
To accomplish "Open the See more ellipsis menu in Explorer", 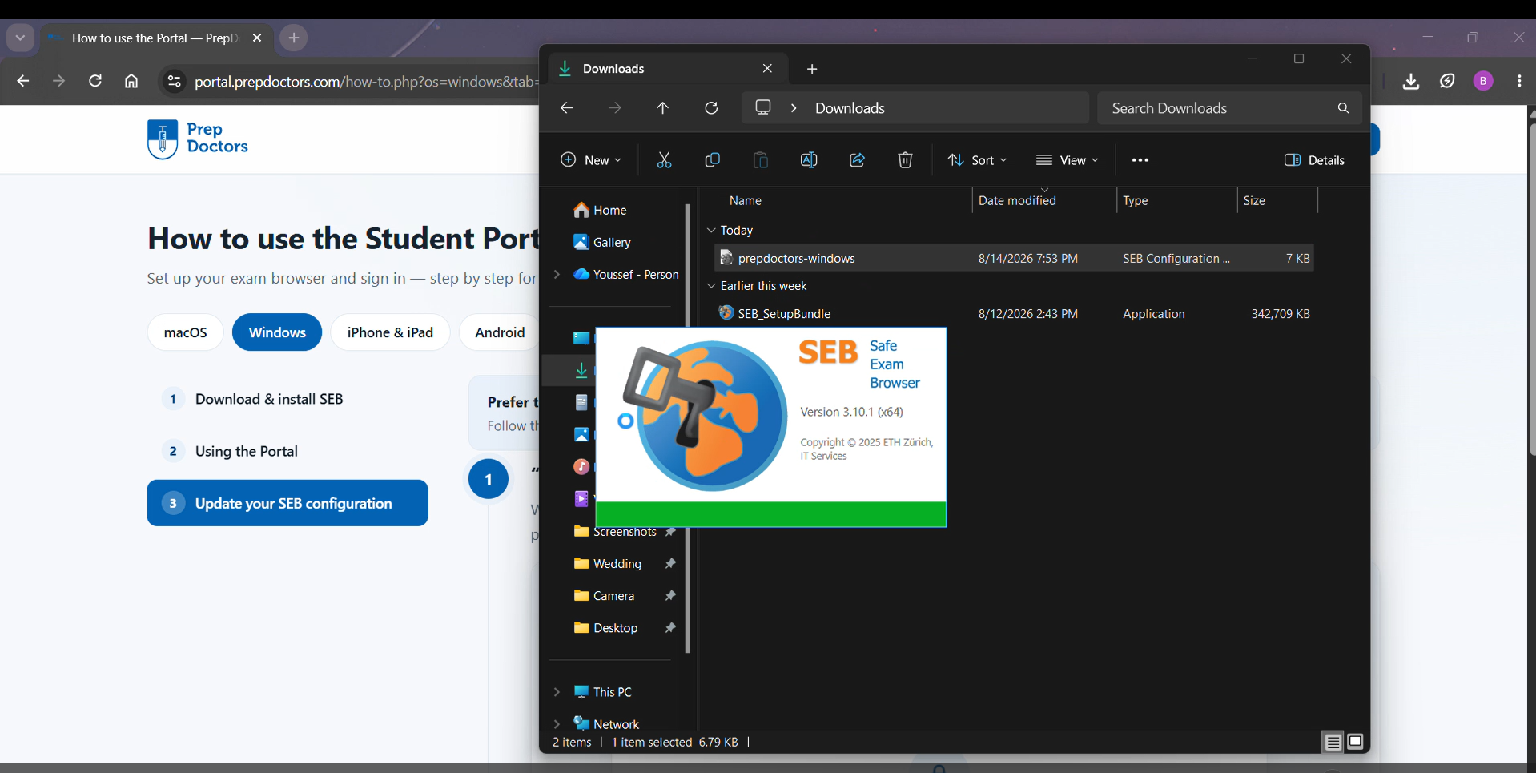I will (x=1140, y=160).
